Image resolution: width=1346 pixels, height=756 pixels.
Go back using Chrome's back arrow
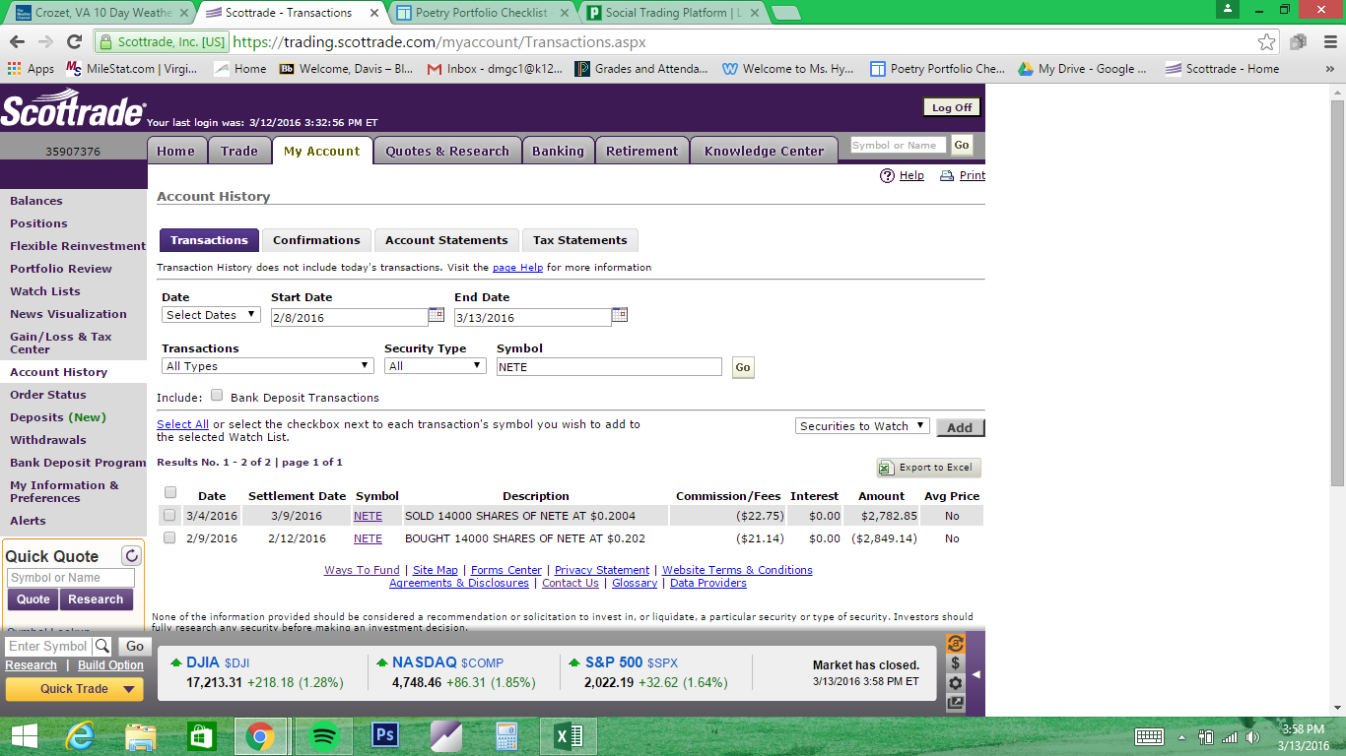[17, 42]
